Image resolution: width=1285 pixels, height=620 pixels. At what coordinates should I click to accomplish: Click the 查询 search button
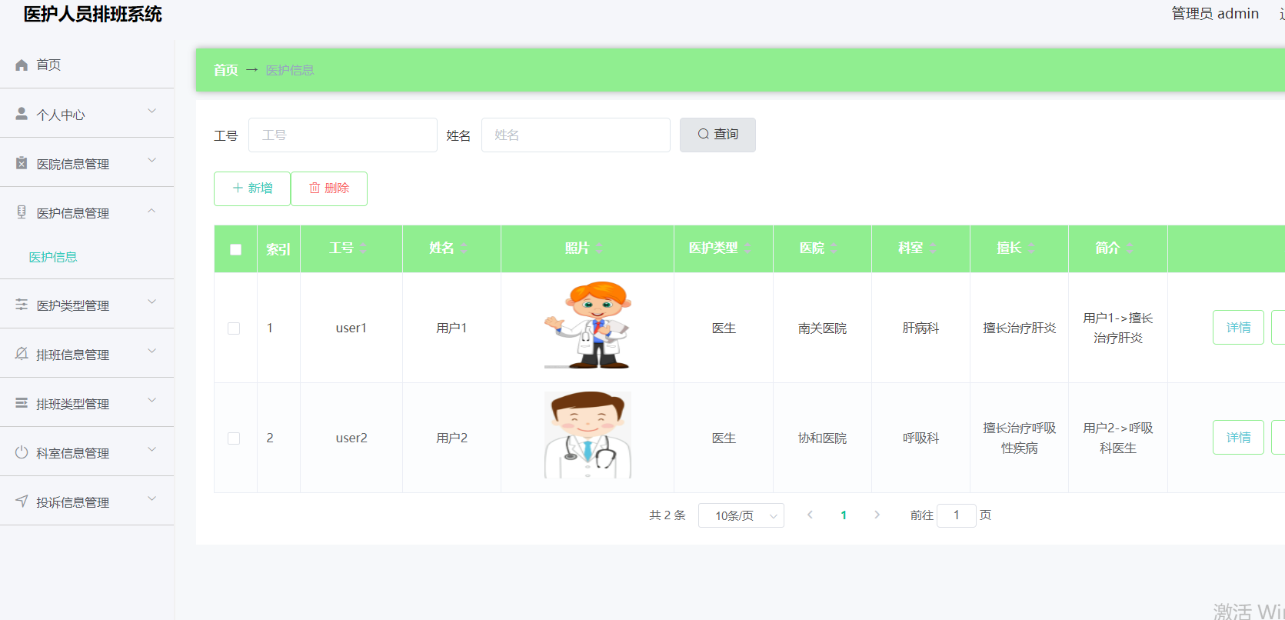pos(717,135)
